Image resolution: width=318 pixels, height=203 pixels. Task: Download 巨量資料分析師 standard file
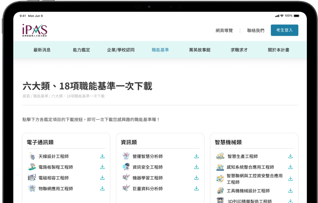196,188
